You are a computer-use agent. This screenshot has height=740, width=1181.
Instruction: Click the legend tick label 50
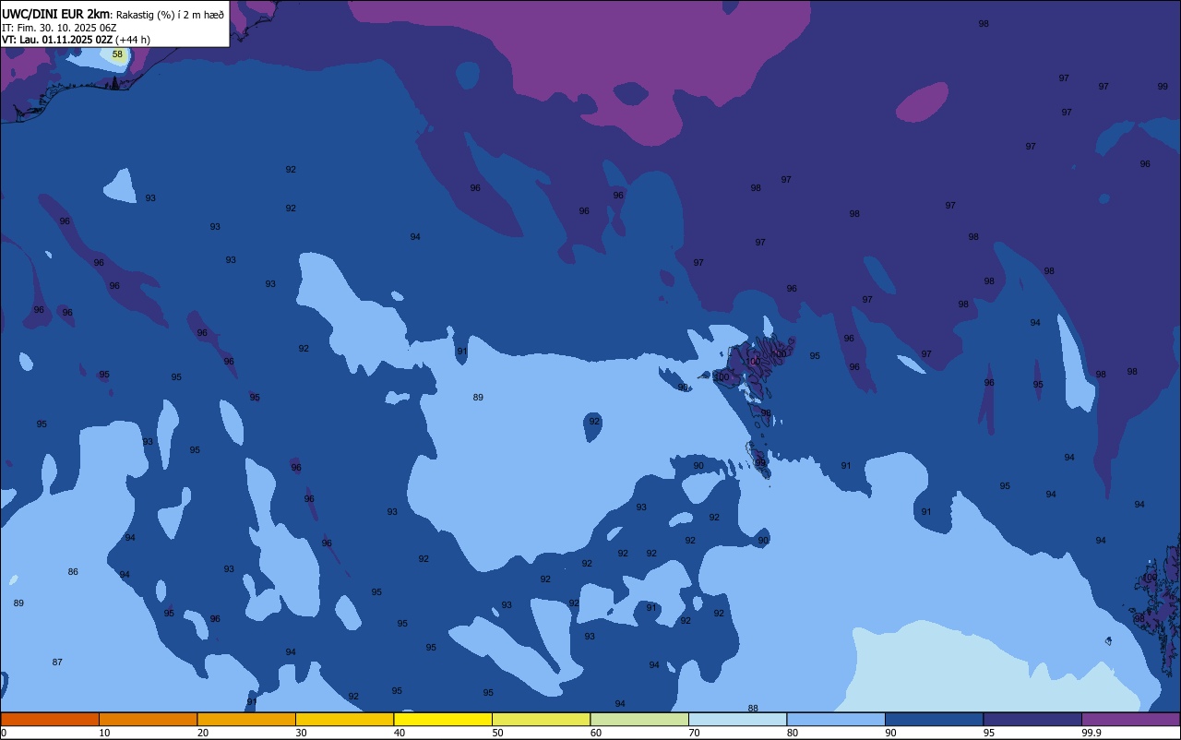tap(497, 733)
